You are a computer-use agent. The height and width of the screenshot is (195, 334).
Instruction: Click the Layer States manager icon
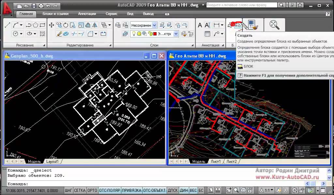(125, 25)
